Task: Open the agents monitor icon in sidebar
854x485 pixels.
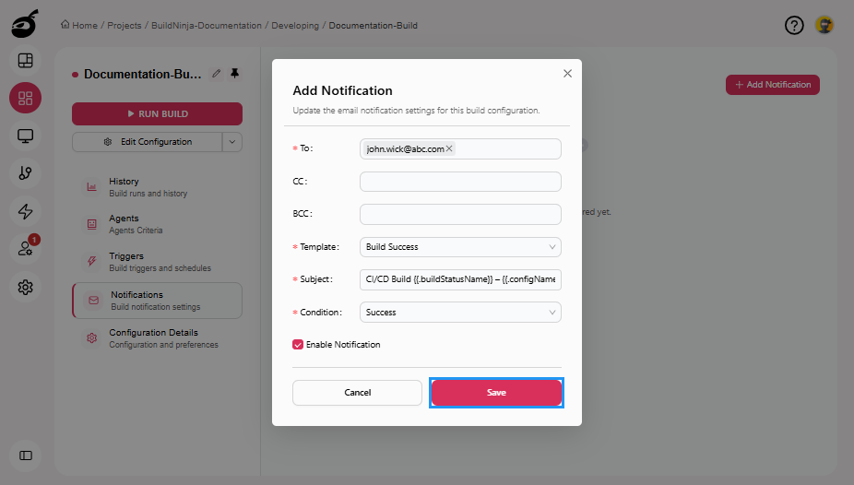Action: point(25,136)
